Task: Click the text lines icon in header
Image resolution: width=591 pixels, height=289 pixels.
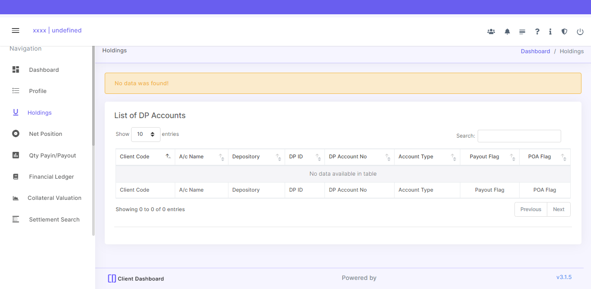Action: [522, 32]
